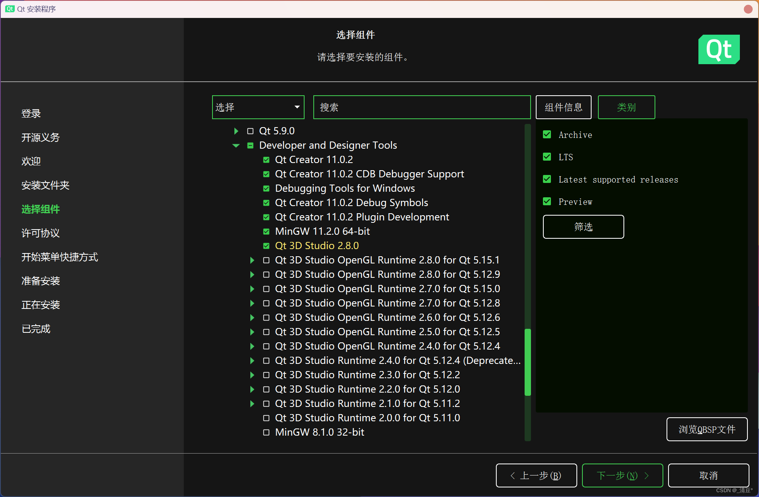Expand OpenGL Runtime 2.4.0 for Qt 5.12.4
Viewport: 759px width, 497px height.
click(252, 346)
